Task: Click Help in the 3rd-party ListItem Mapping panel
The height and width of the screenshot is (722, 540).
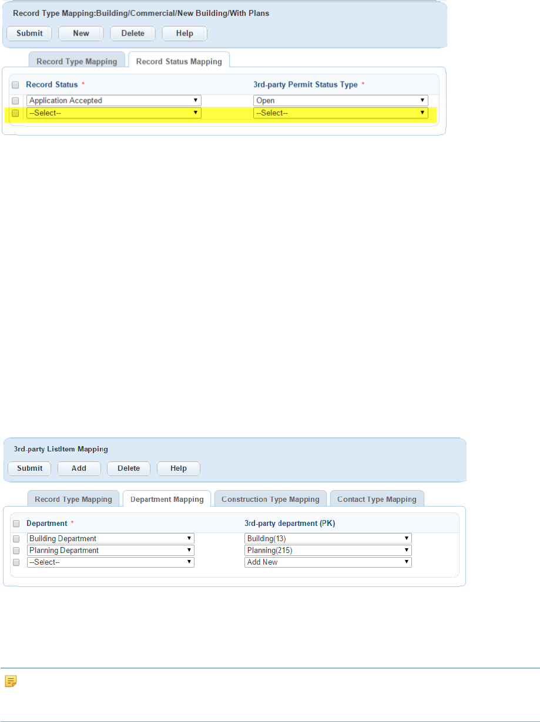Action: click(179, 468)
